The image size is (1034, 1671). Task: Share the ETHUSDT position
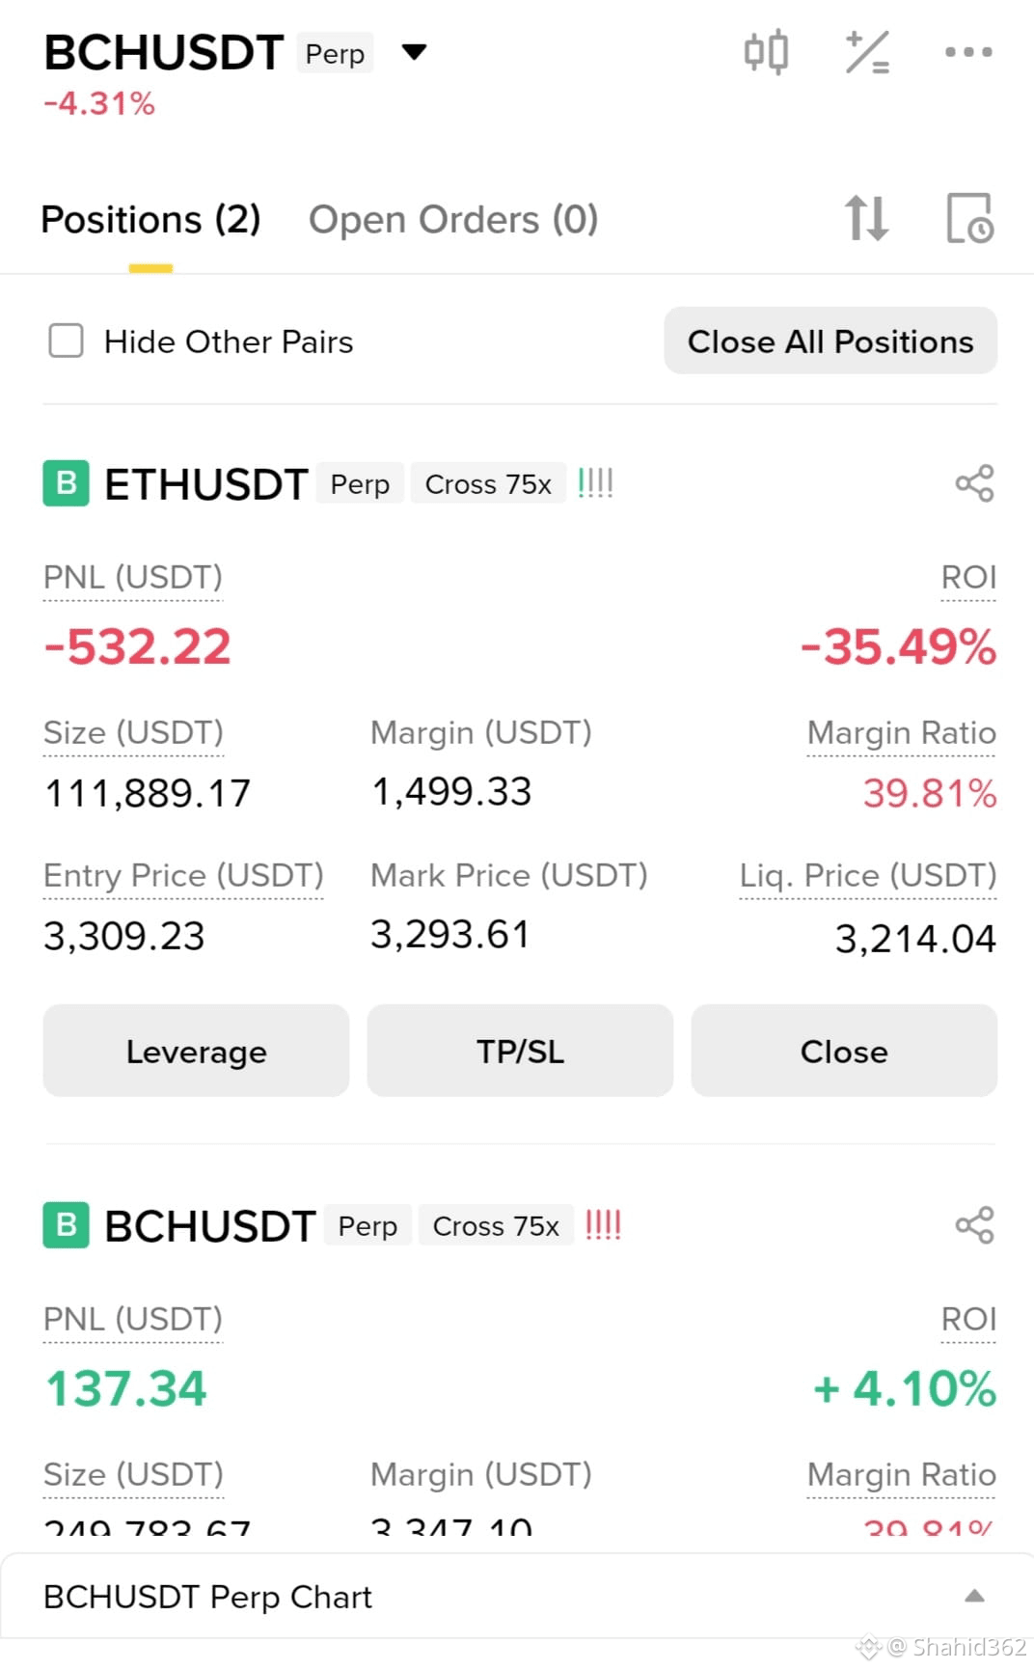coord(974,483)
